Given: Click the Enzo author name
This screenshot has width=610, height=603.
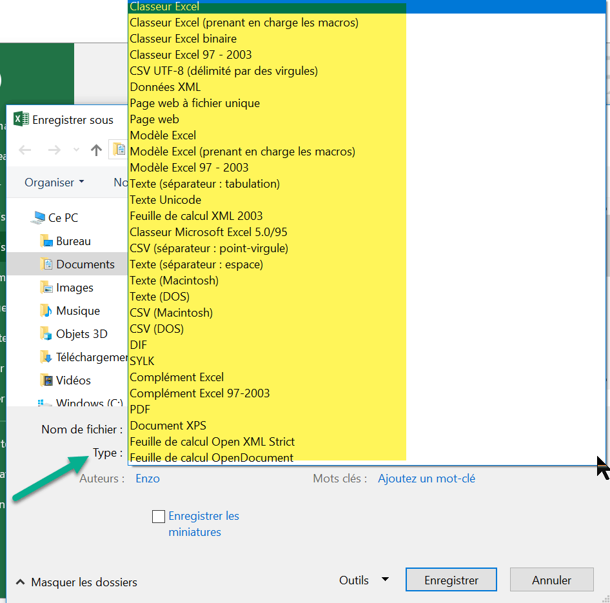Looking at the screenshot, I should (x=148, y=479).
